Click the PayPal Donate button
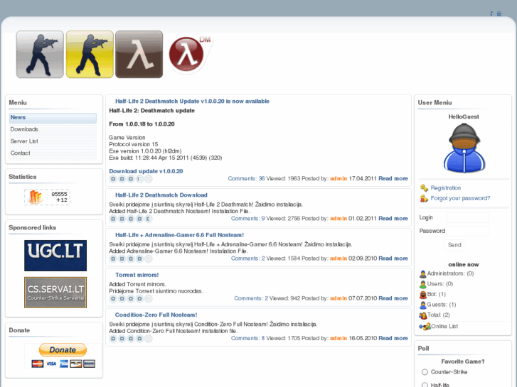 [63, 350]
